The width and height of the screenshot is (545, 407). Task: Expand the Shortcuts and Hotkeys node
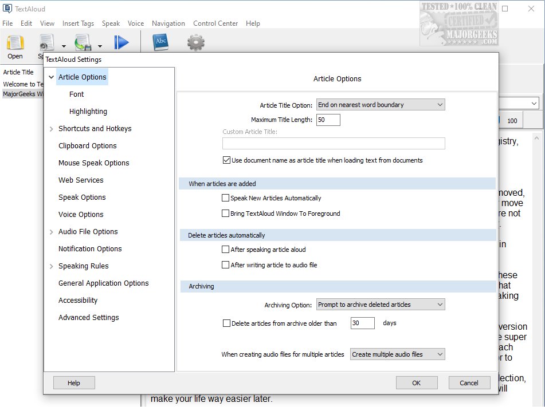[x=51, y=129]
